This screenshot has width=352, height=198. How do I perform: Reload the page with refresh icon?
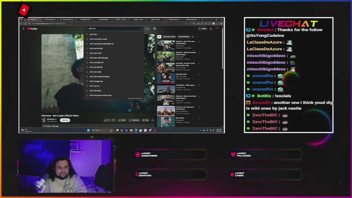(25, 24)
